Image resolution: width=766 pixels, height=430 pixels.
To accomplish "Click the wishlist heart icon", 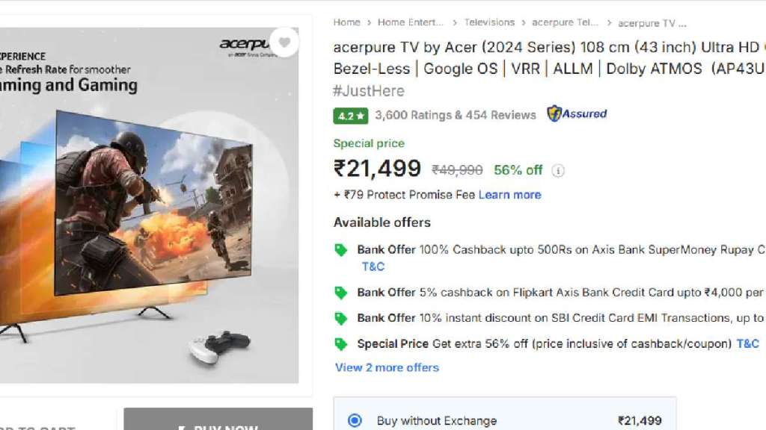I will (284, 43).
